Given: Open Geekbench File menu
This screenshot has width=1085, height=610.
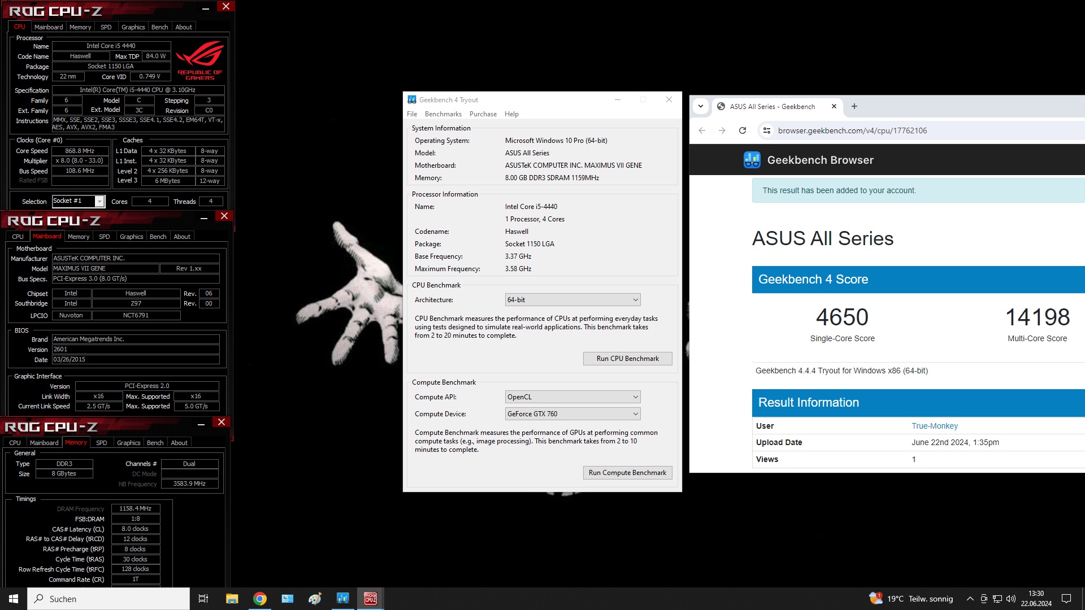Looking at the screenshot, I should [x=412, y=114].
